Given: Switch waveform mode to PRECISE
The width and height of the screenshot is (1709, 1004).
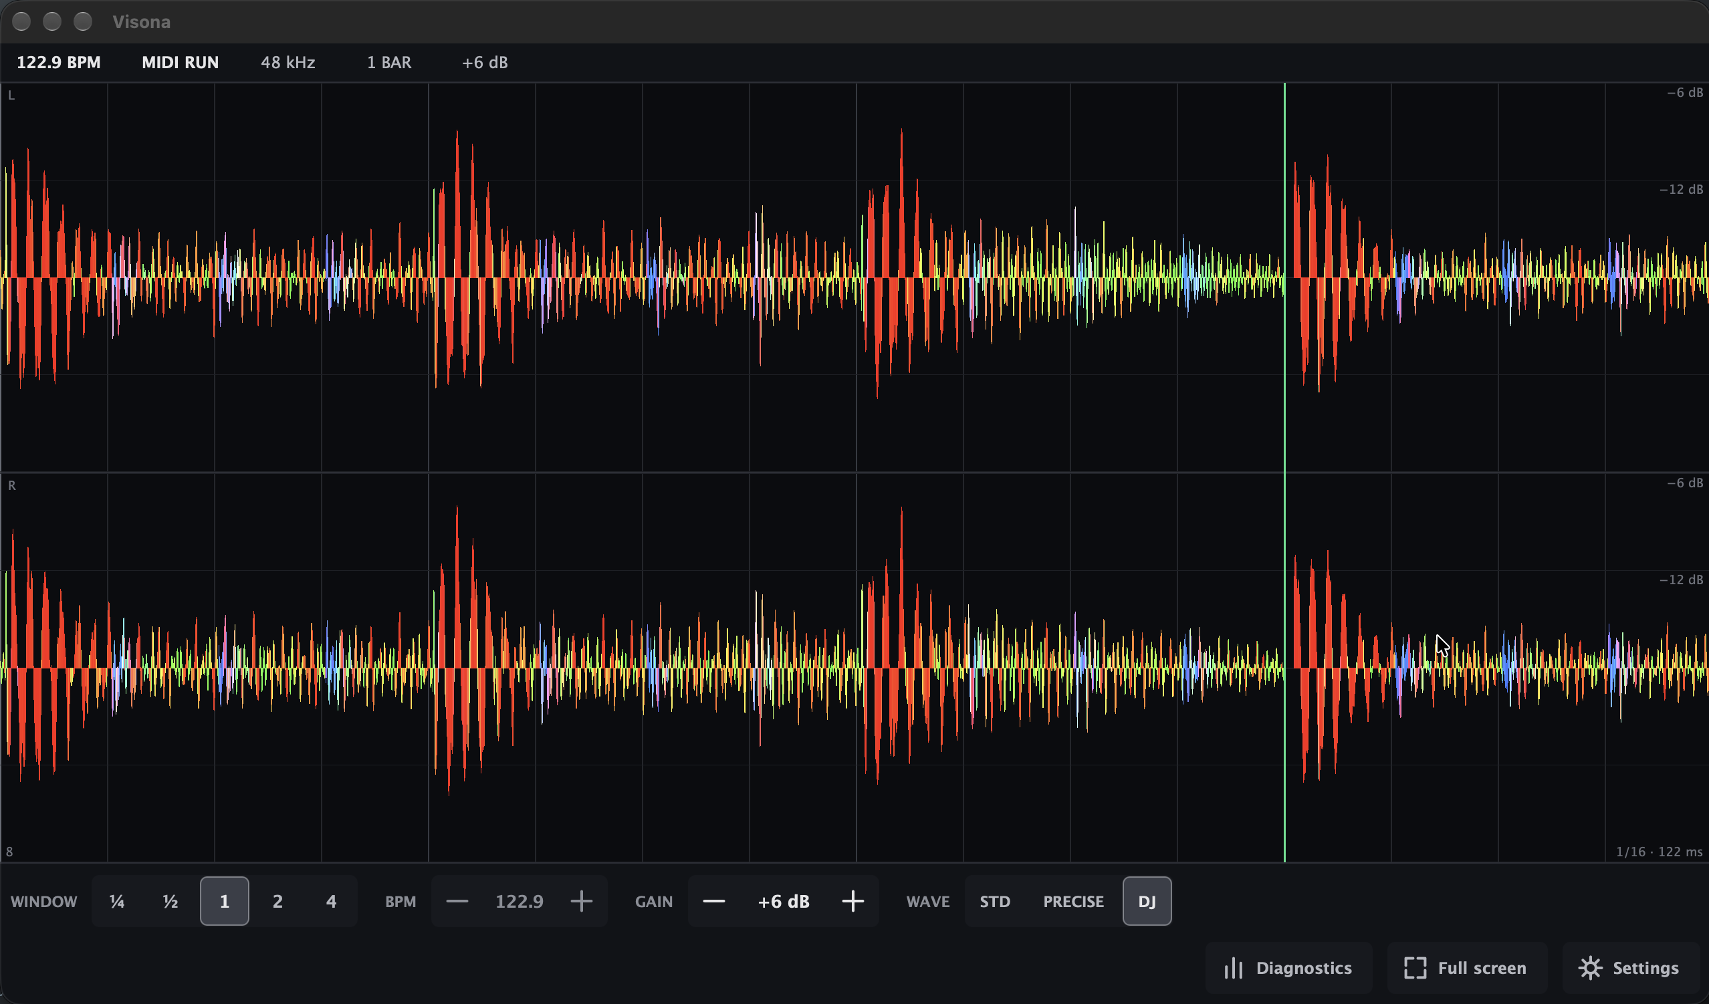Looking at the screenshot, I should click(1074, 901).
